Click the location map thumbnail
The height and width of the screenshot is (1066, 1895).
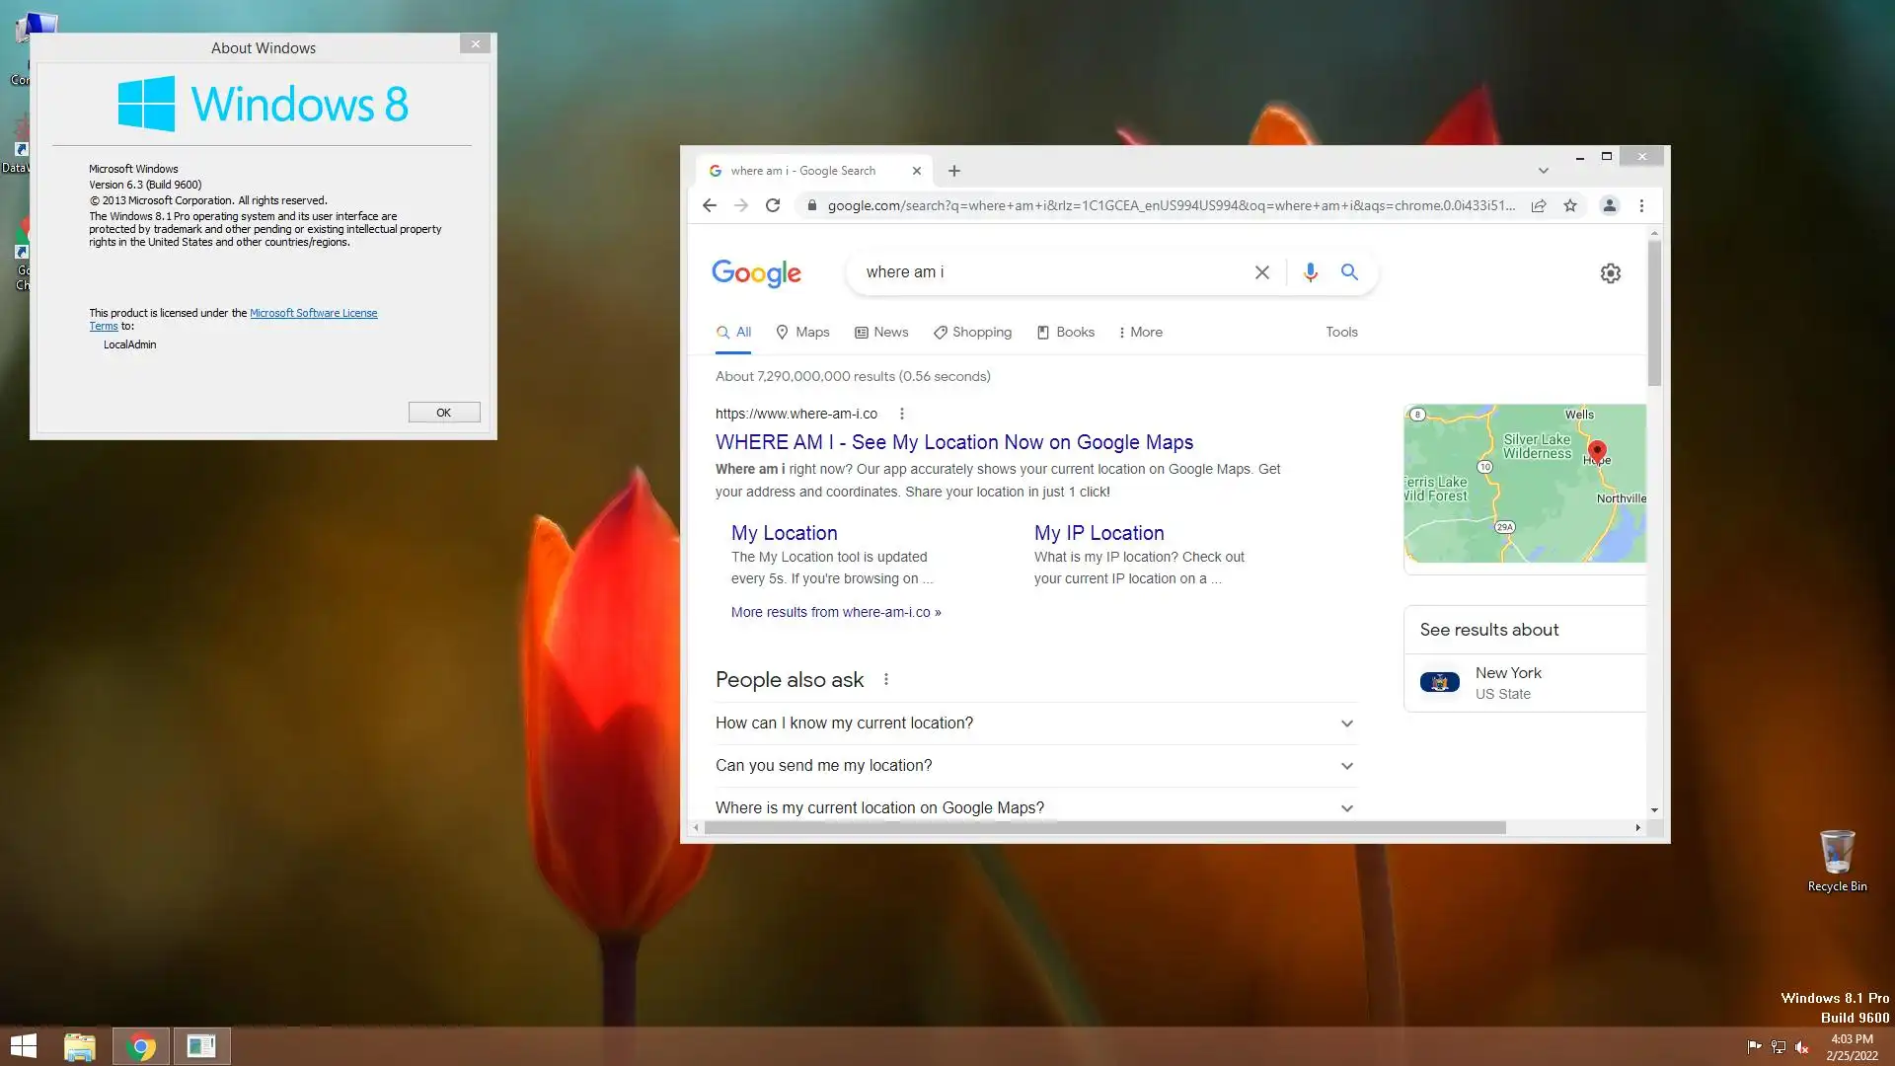pyautogui.click(x=1524, y=484)
